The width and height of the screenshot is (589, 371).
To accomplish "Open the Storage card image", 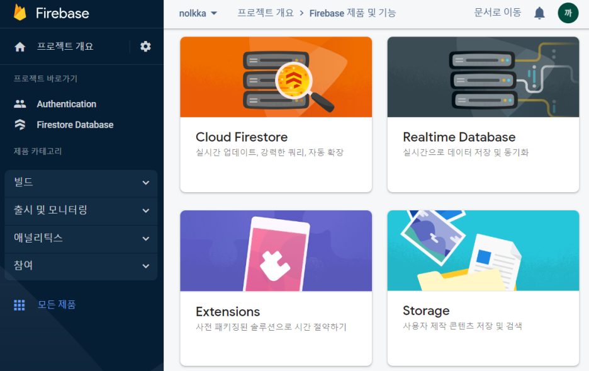I will tap(483, 250).
